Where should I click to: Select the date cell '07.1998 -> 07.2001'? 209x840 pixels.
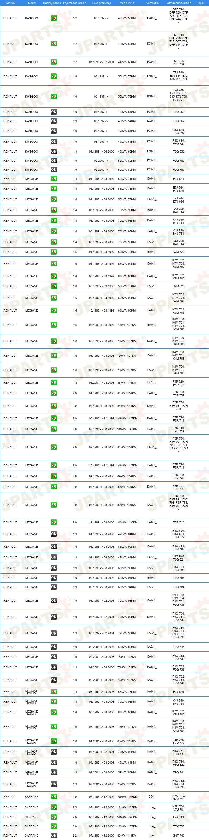coord(101,62)
